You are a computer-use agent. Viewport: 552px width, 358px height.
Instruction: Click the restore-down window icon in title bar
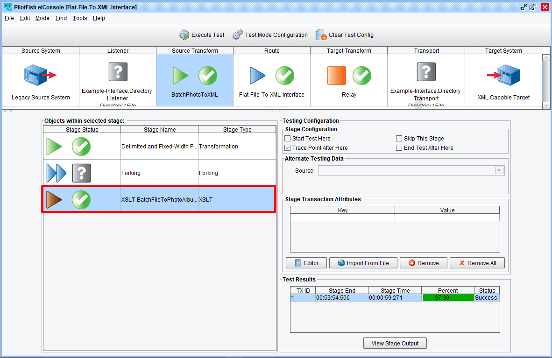[x=524, y=7]
